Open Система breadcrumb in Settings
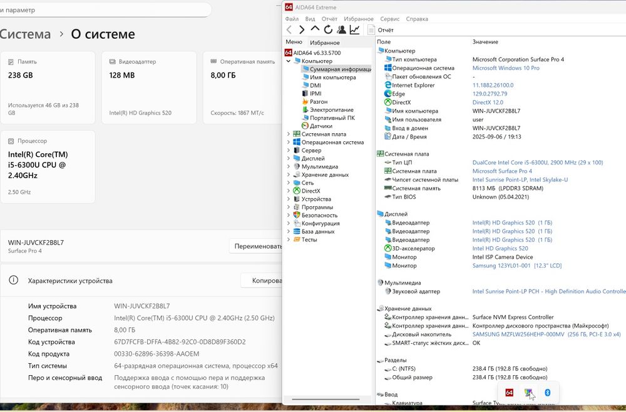The width and height of the screenshot is (626, 412). tap(25, 34)
